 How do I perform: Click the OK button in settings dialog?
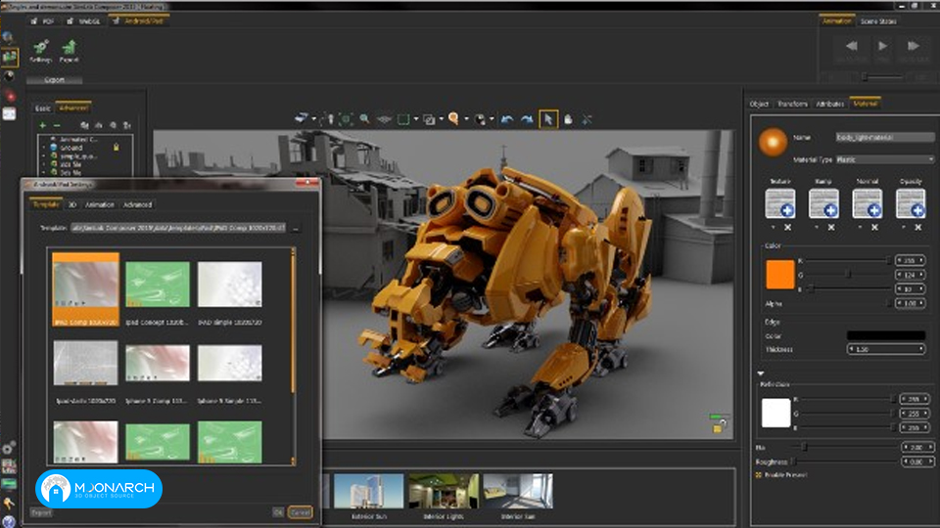[278, 512]
